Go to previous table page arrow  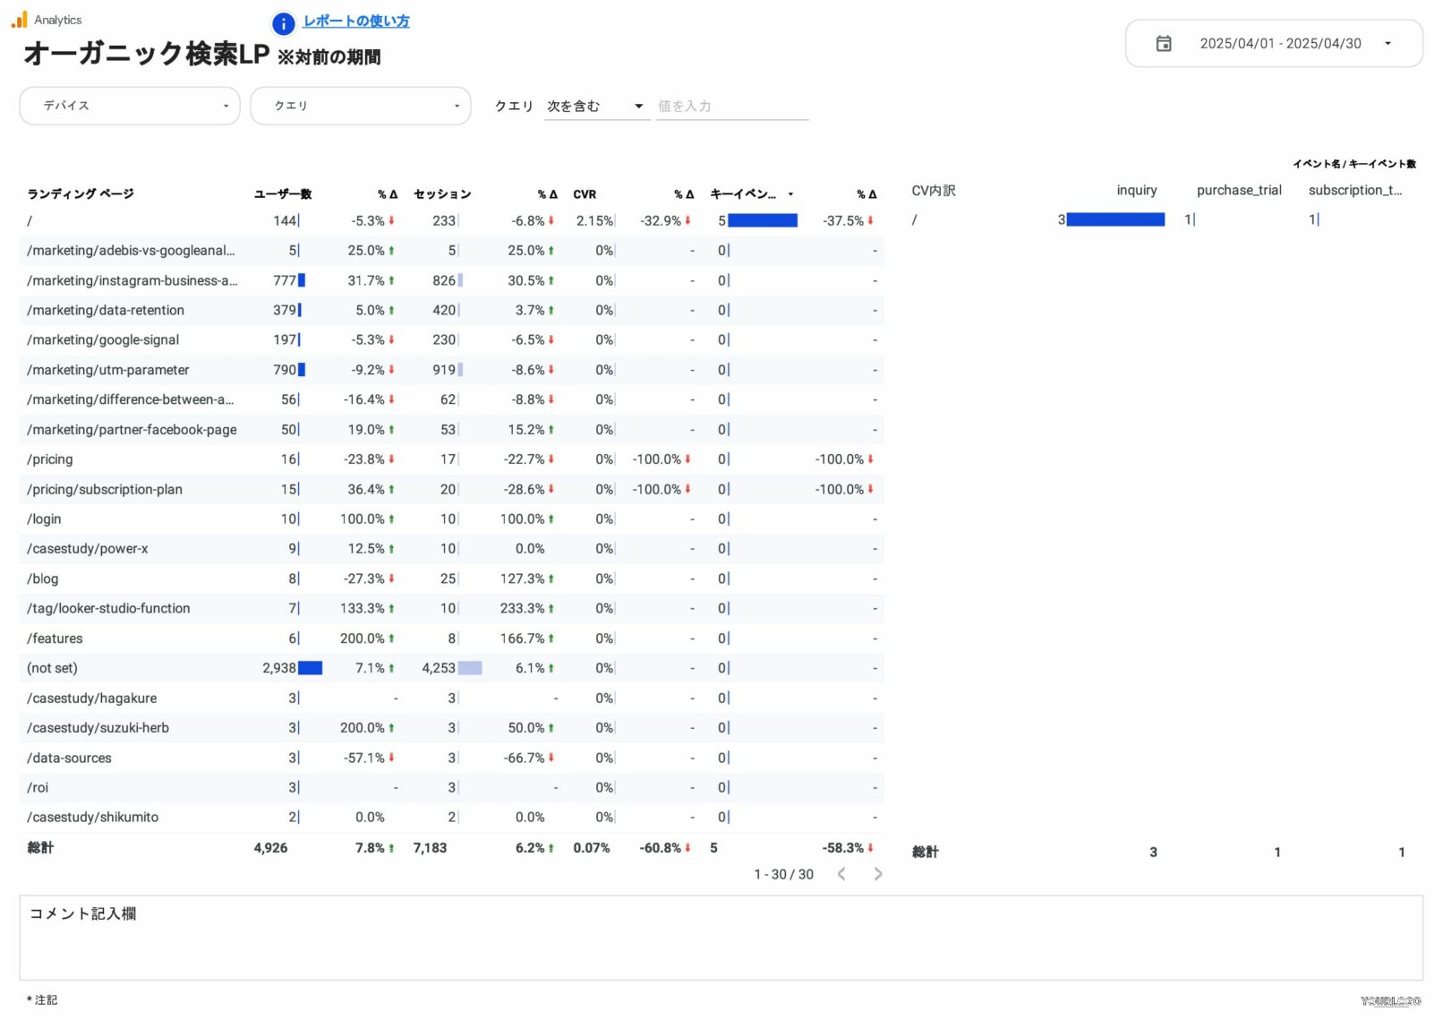tap(841, 874)
